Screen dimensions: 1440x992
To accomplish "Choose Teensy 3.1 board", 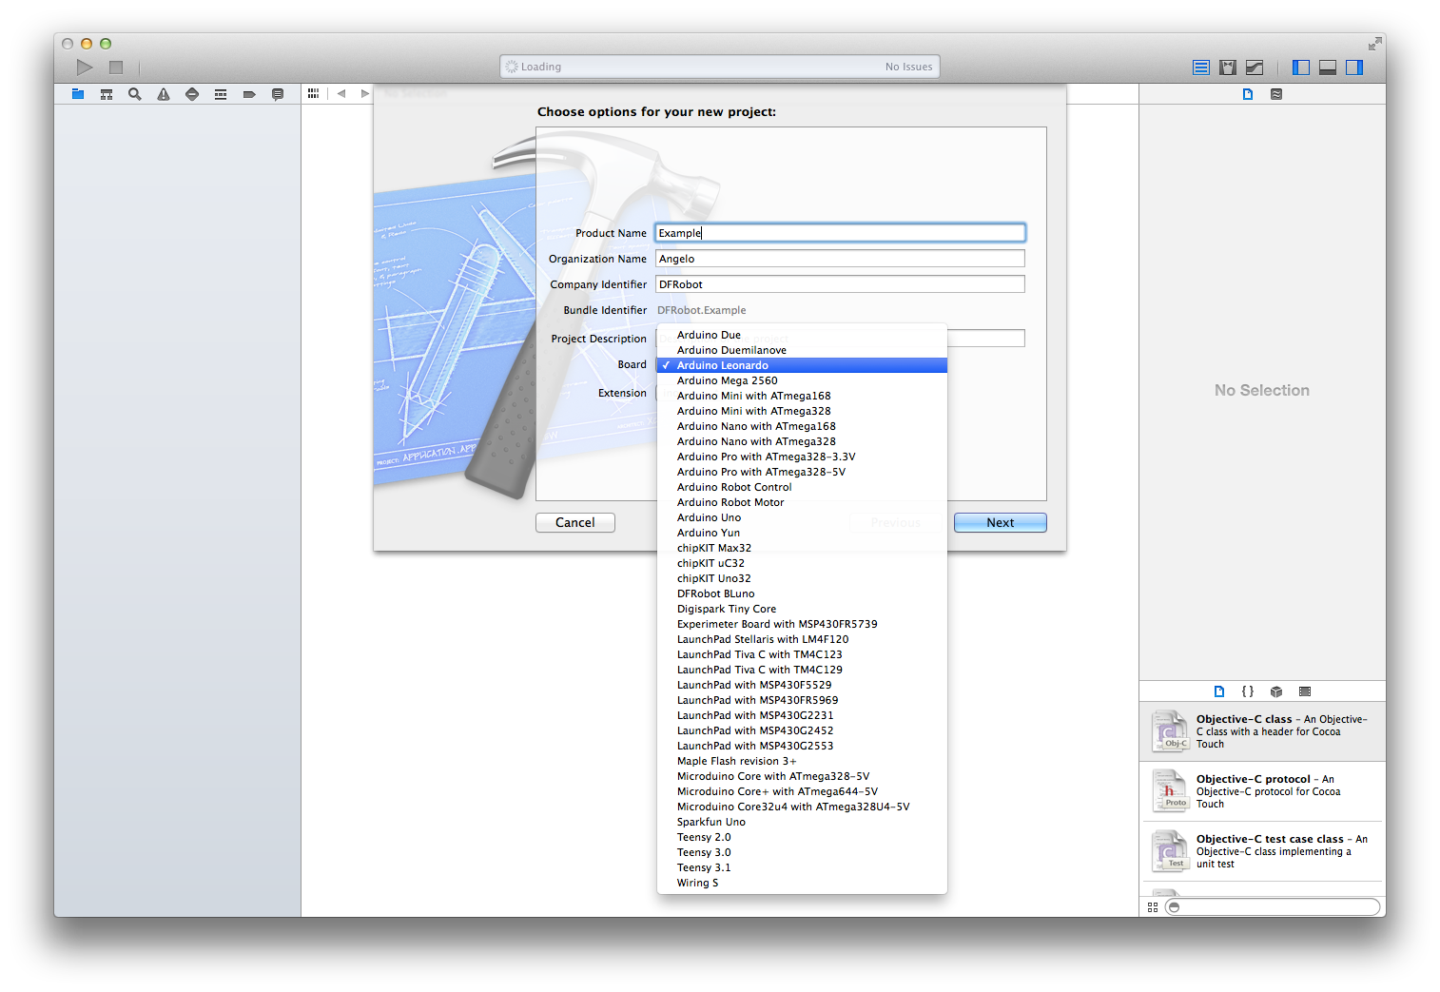I will pos(802,867).
